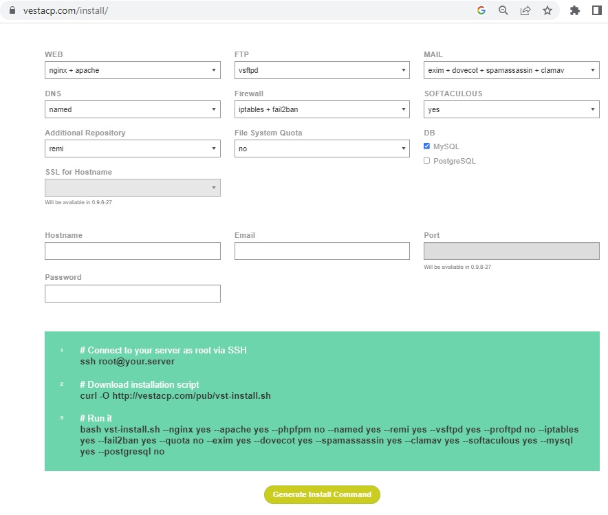Bookmark this page with star icon
The image size is (608, 515).
point(547,11)
